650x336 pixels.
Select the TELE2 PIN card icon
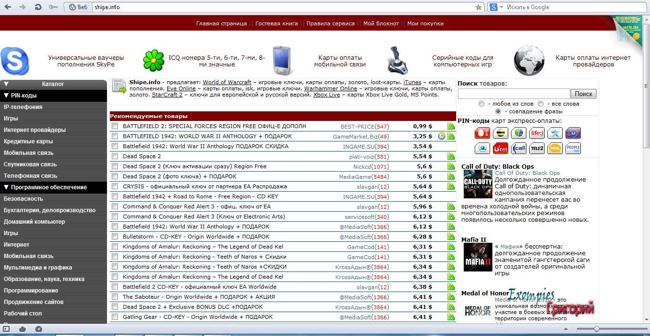tap(537, 148)
